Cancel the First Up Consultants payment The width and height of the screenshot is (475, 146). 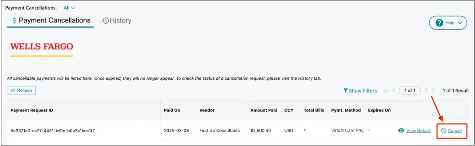click(451, 131)
